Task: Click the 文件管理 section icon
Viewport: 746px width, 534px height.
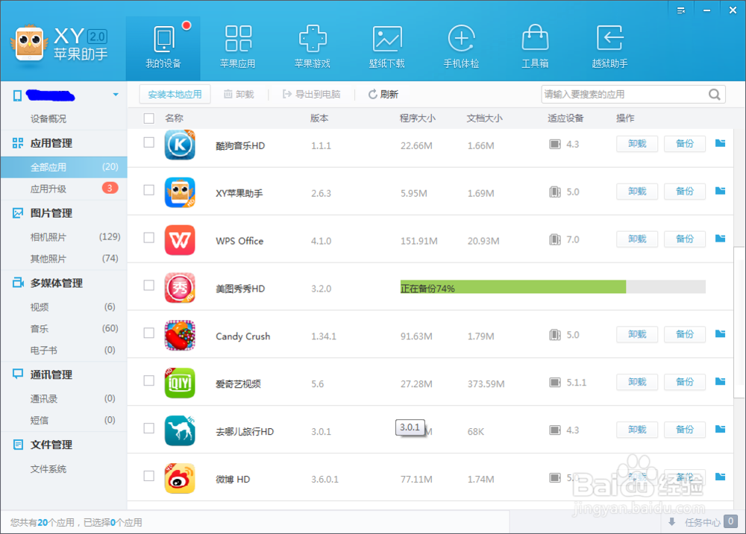Action: coord(18,445)
